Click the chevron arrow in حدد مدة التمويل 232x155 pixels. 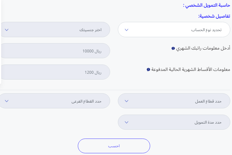[x=126, y=122]
